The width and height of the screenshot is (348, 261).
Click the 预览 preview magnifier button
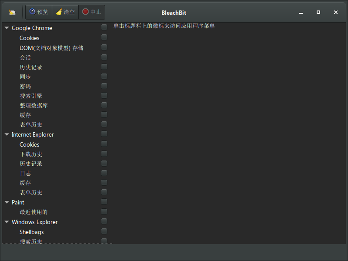[x=39, y=12]
